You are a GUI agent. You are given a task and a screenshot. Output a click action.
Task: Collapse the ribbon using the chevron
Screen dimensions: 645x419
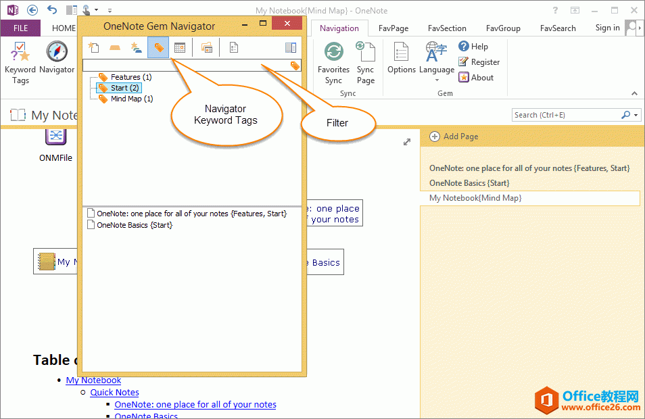click(634, 93)
